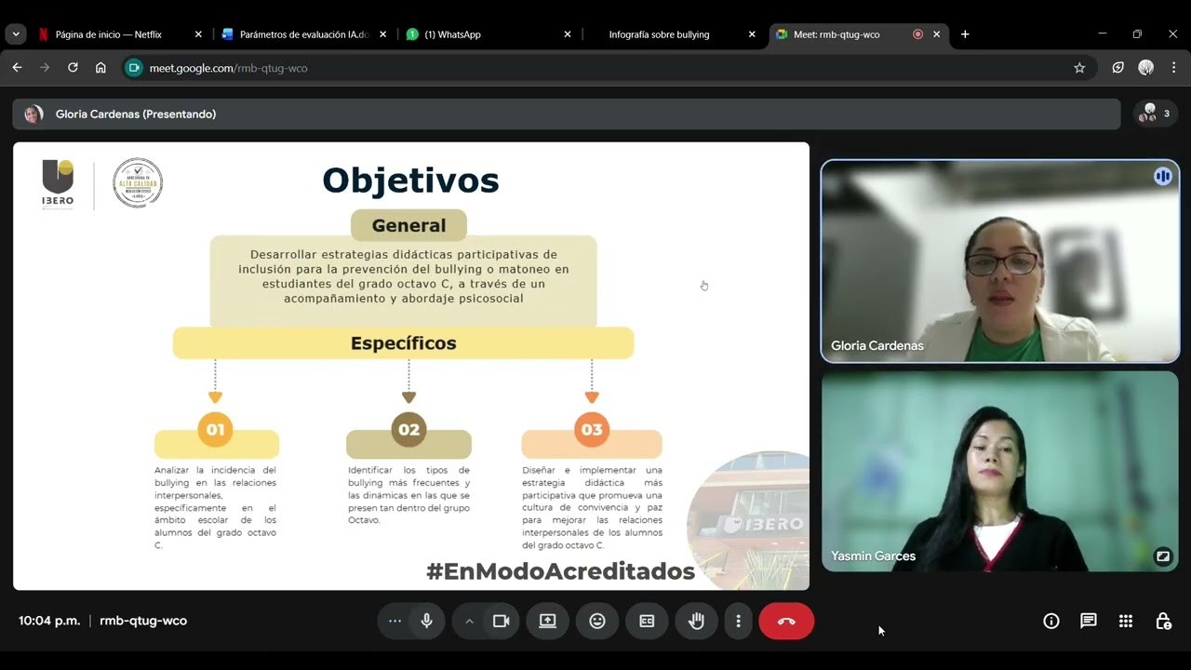Click the audio indicator on Gloria's tile

[x=1162, y=176]
